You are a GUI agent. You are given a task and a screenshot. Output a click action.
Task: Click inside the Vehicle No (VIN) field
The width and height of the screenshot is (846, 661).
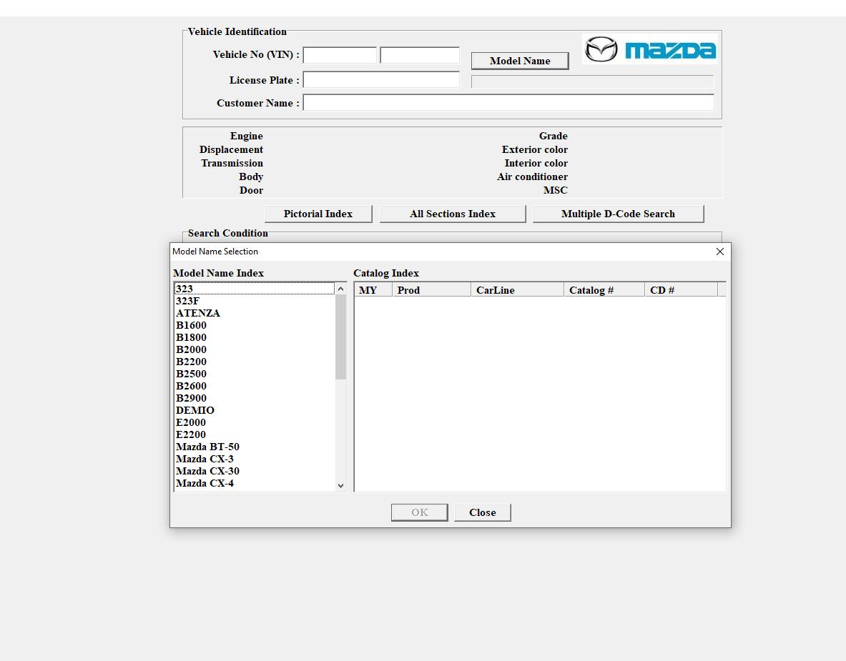[x=340, y=54]
